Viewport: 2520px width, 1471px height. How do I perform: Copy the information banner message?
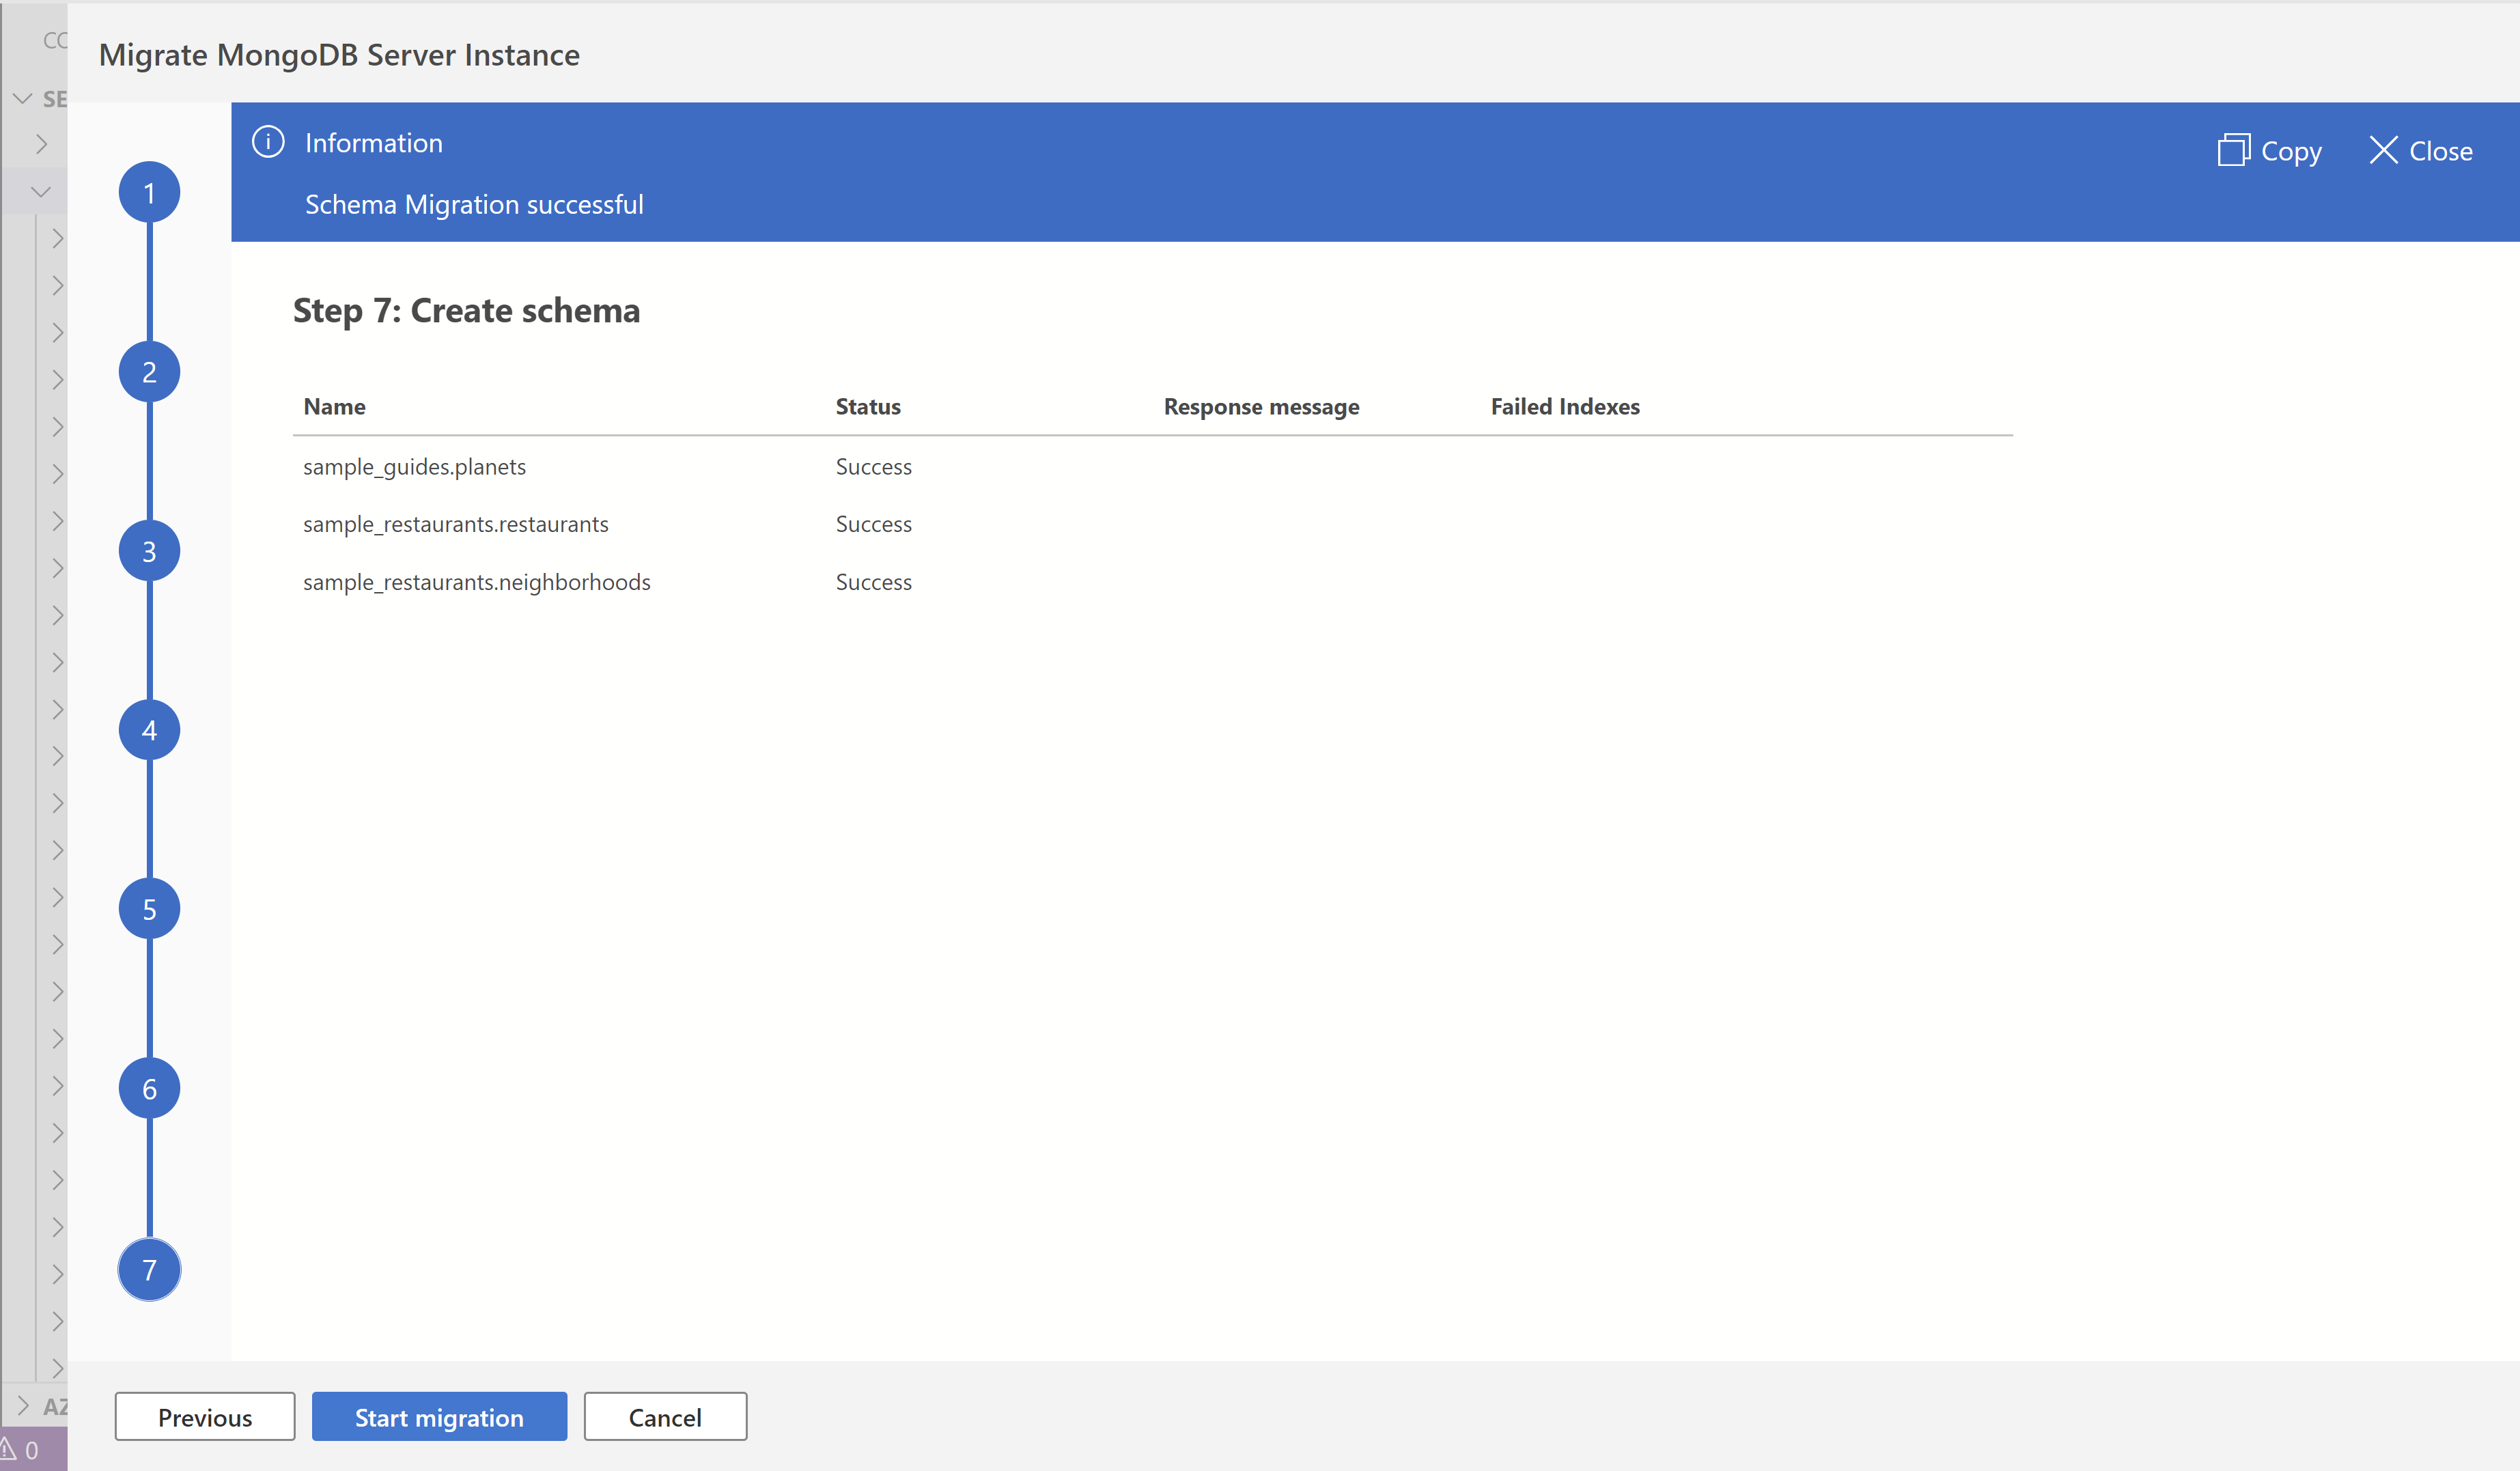[x=2269, y=151]
